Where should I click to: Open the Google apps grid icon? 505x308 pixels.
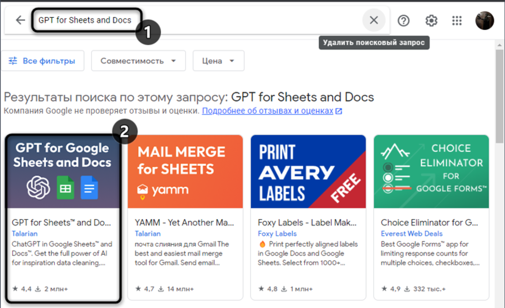[457, 20]
